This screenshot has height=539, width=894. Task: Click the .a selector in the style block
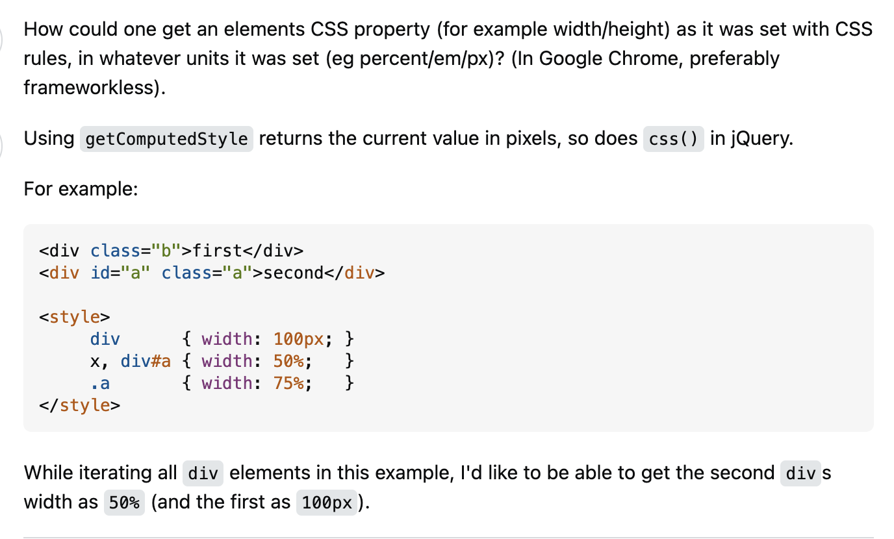[x=100, y=383]
